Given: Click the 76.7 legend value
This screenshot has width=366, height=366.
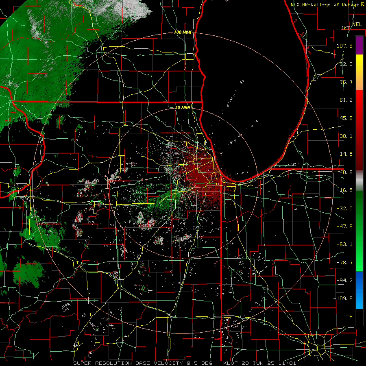Looking at the screenshot, I should tap(346, 82).
